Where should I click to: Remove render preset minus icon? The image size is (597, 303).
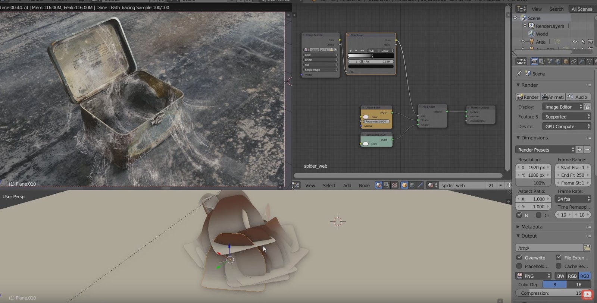click(587, 149)
